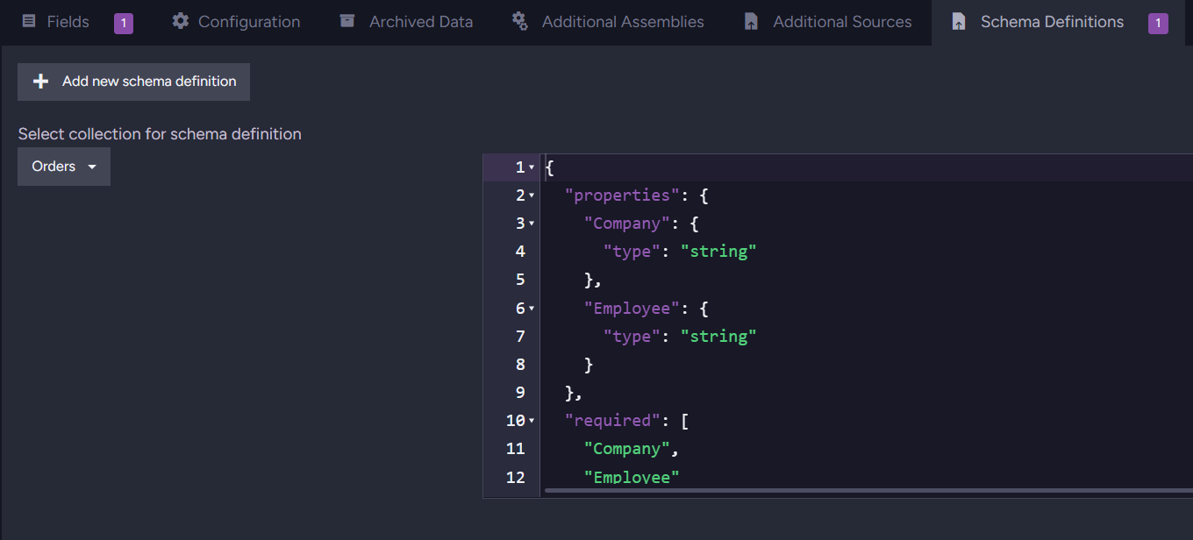Place cursor on "string" value in line 4

[x=718, y=252]
